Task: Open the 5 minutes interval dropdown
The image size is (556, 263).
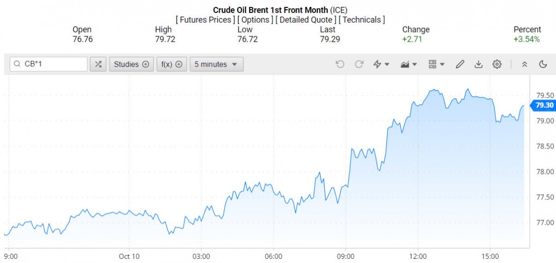Action: (216, 64)
